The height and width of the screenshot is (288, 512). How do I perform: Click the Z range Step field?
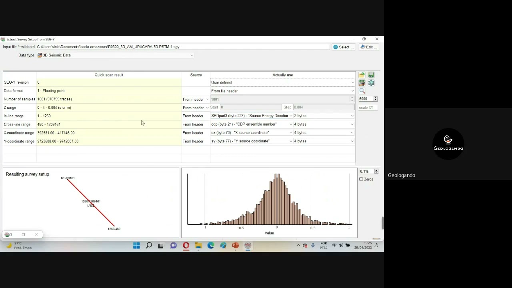[324, 107]
